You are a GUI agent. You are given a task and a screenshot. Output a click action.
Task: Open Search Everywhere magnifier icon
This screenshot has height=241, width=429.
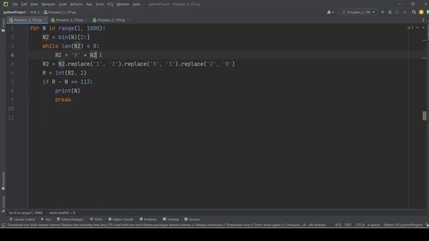(414, 12)
